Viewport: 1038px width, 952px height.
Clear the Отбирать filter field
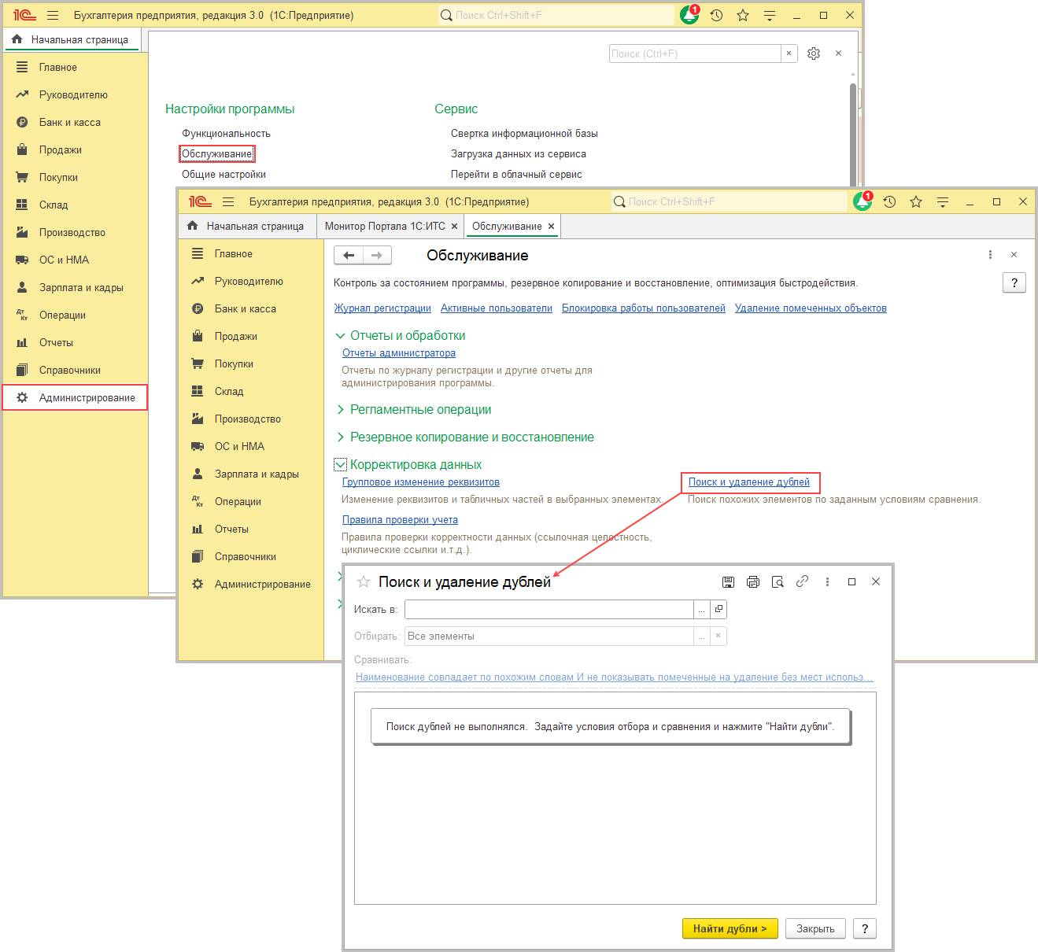click(x=718, y=636)
